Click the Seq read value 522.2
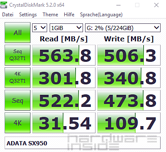The width and height of the screenshot is (166, 152). pyautogui.click(x=64, y=100)
